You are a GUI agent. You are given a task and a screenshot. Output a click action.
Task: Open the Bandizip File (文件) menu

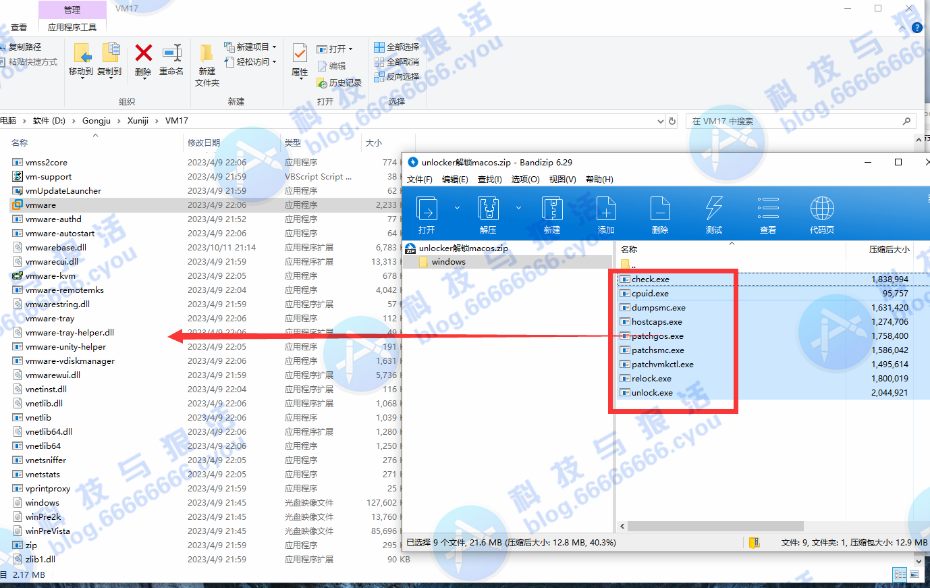click(x=420, y=179)
